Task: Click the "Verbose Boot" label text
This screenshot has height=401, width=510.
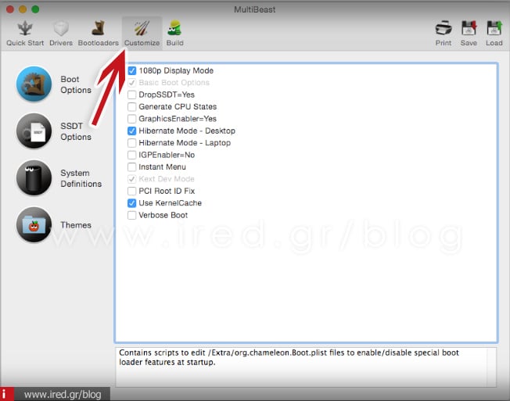Action: (x=163, y=215)
